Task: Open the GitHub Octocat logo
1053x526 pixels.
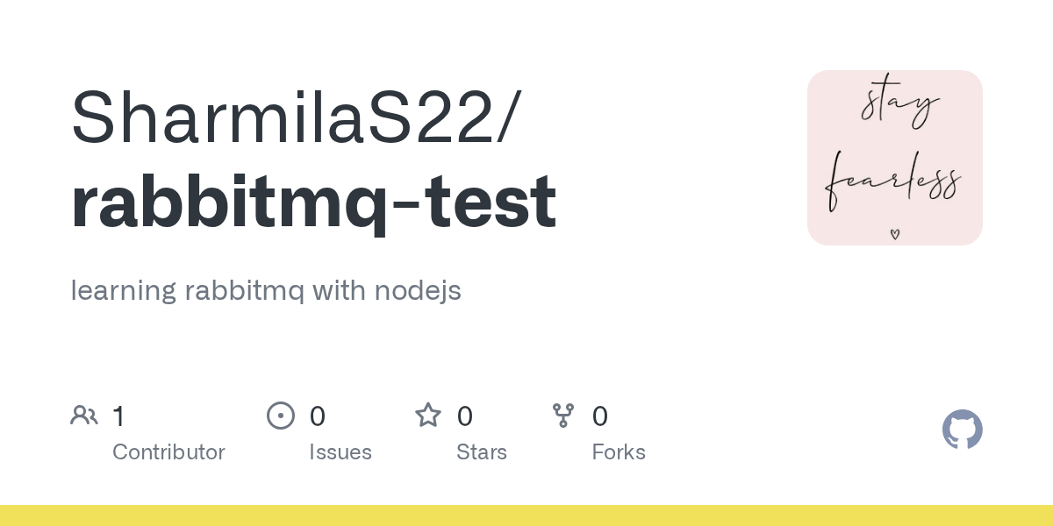Action: tap(963, 430)
